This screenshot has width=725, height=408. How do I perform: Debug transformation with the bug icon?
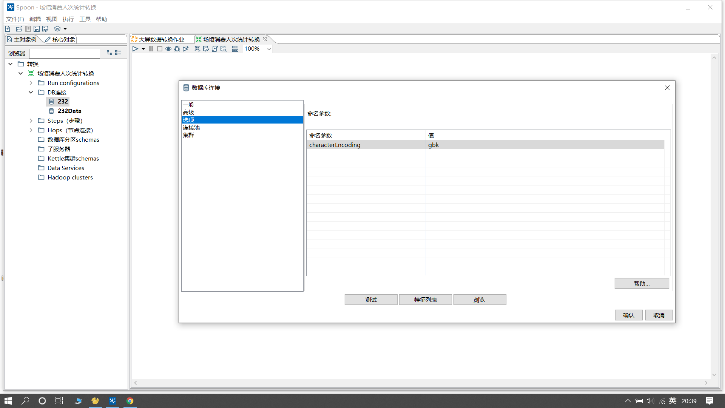pos(177,49)
